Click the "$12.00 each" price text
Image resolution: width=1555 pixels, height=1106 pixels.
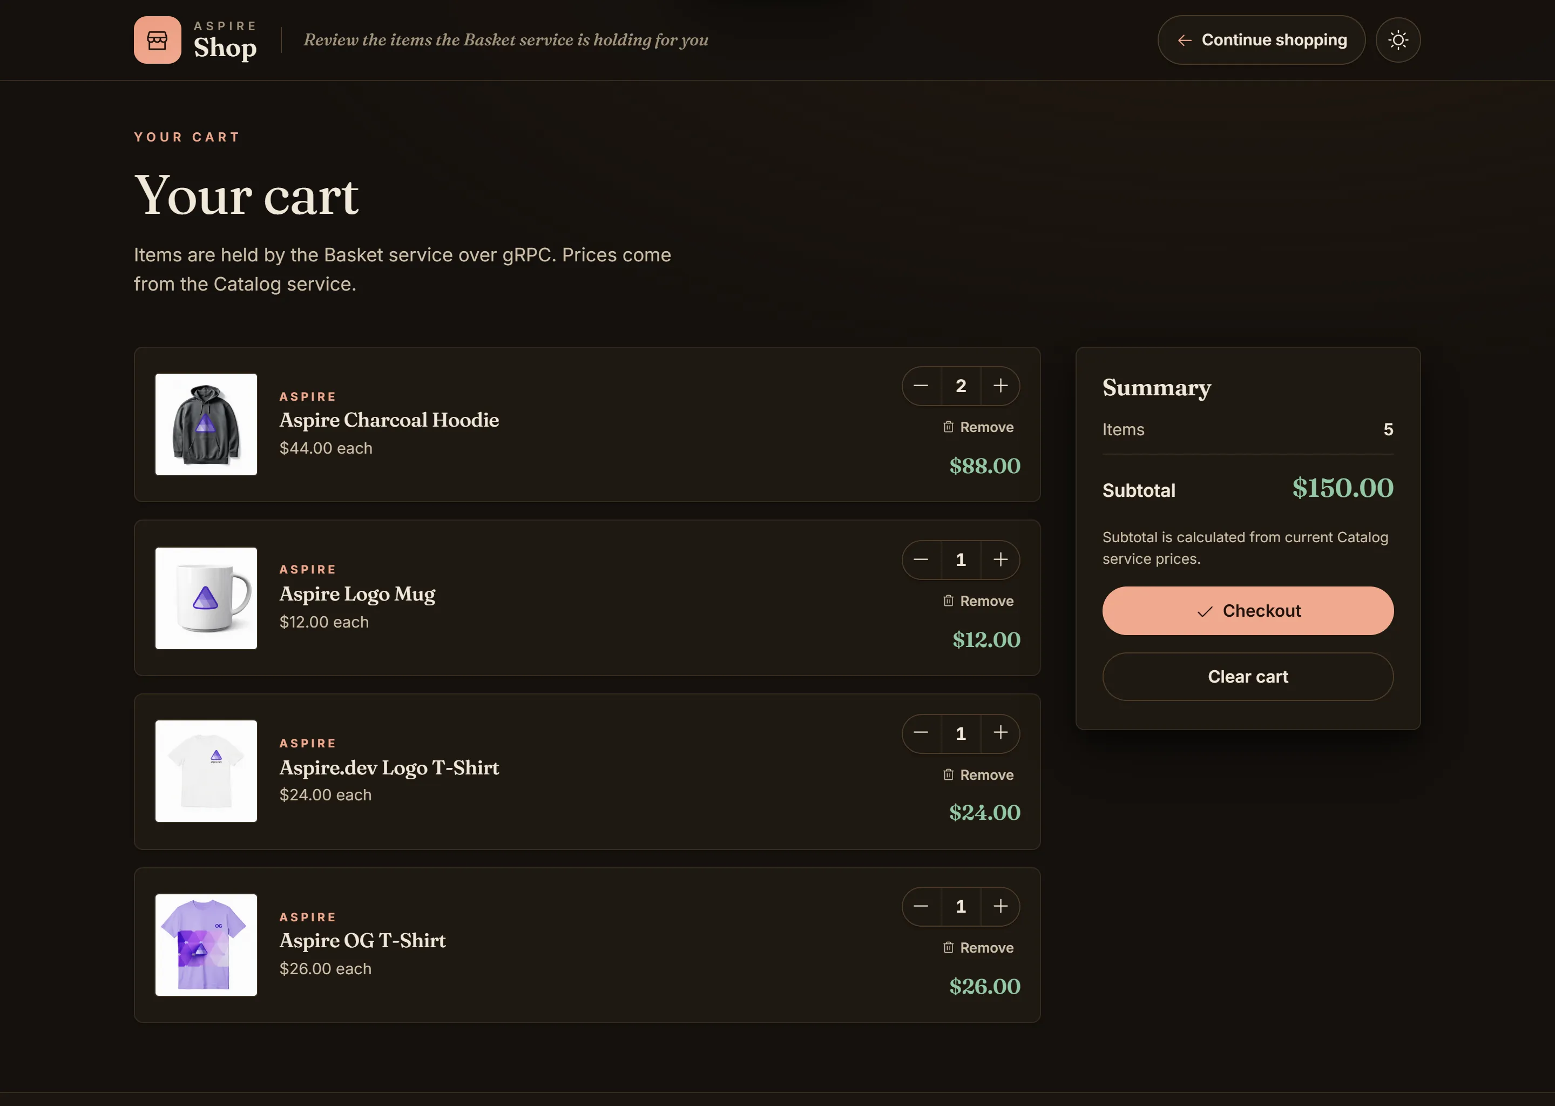pyautogui.click(x=324, y=622)
